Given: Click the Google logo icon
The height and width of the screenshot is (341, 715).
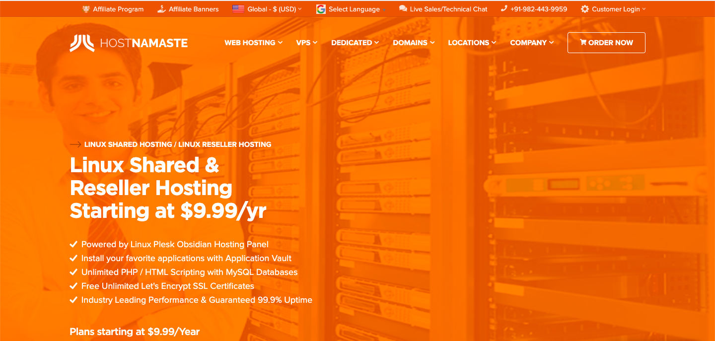Looking at the screenshot, I should [321, 9].
